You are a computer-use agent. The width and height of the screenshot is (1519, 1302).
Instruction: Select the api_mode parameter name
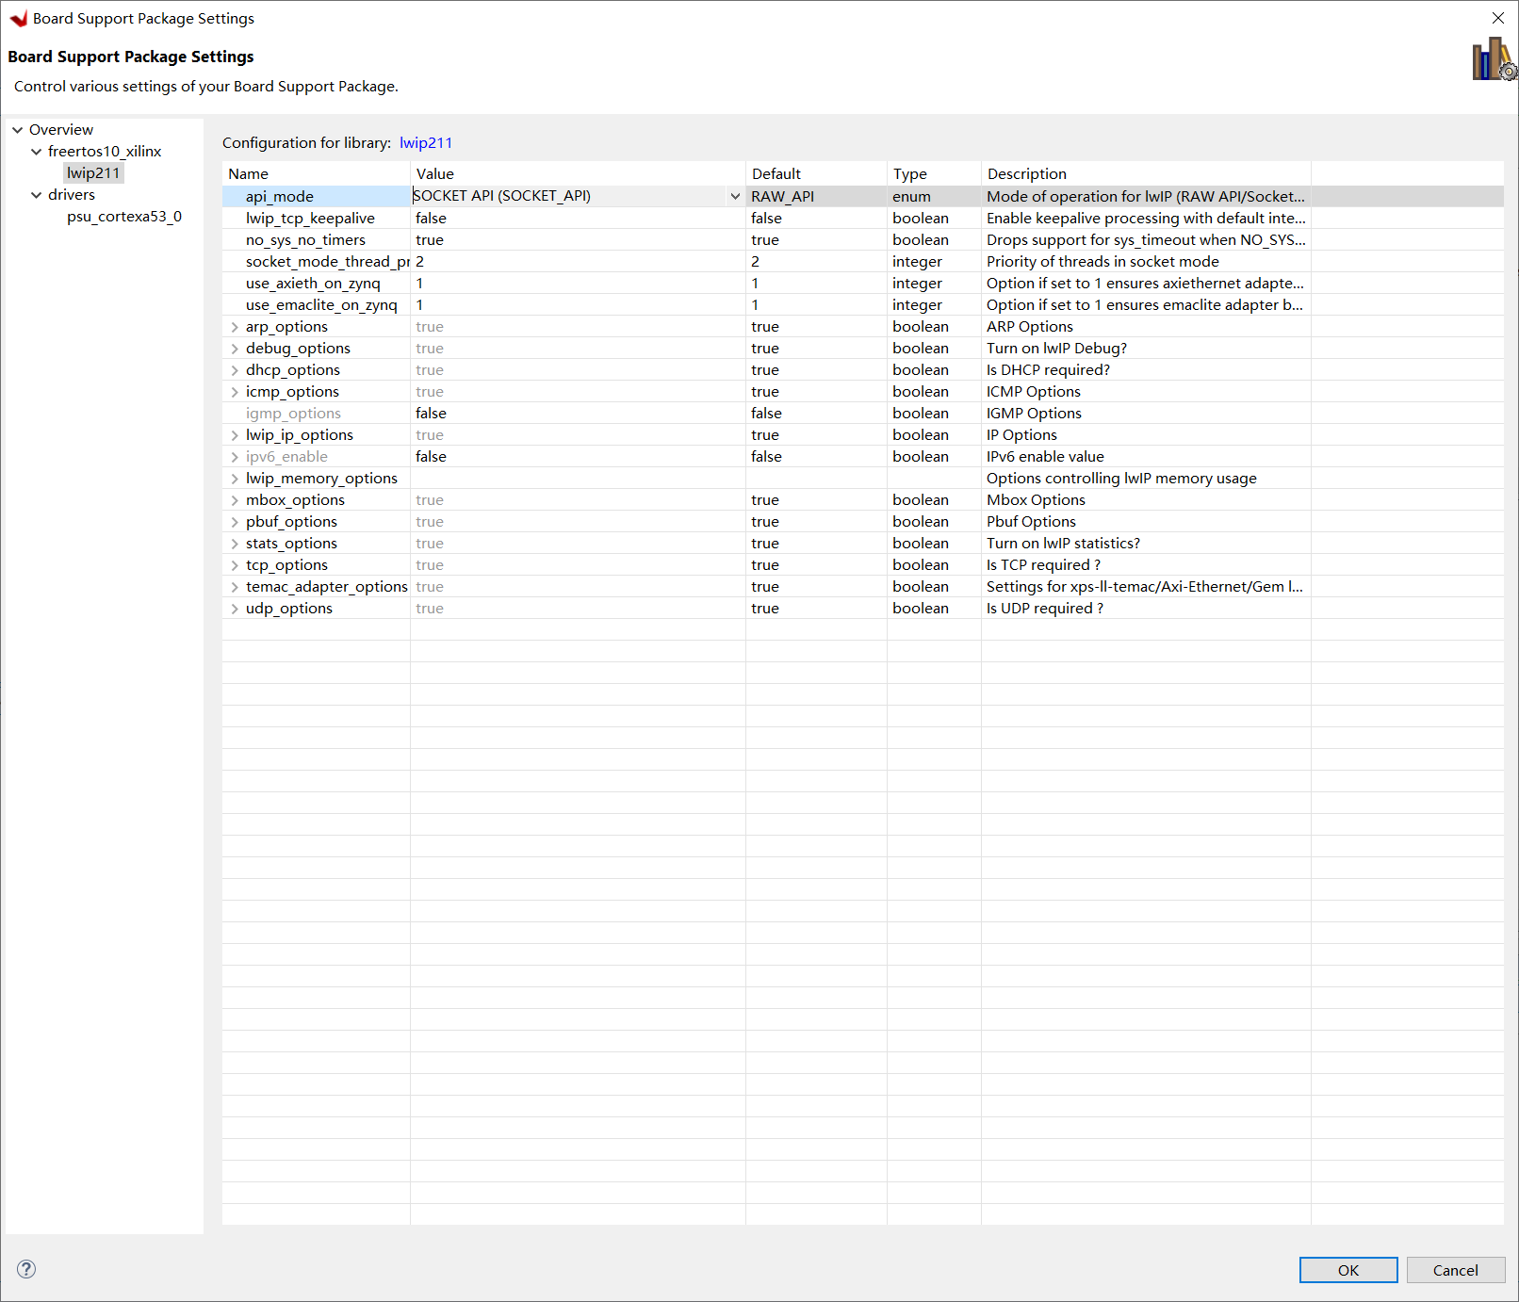(x=280, y=197)
